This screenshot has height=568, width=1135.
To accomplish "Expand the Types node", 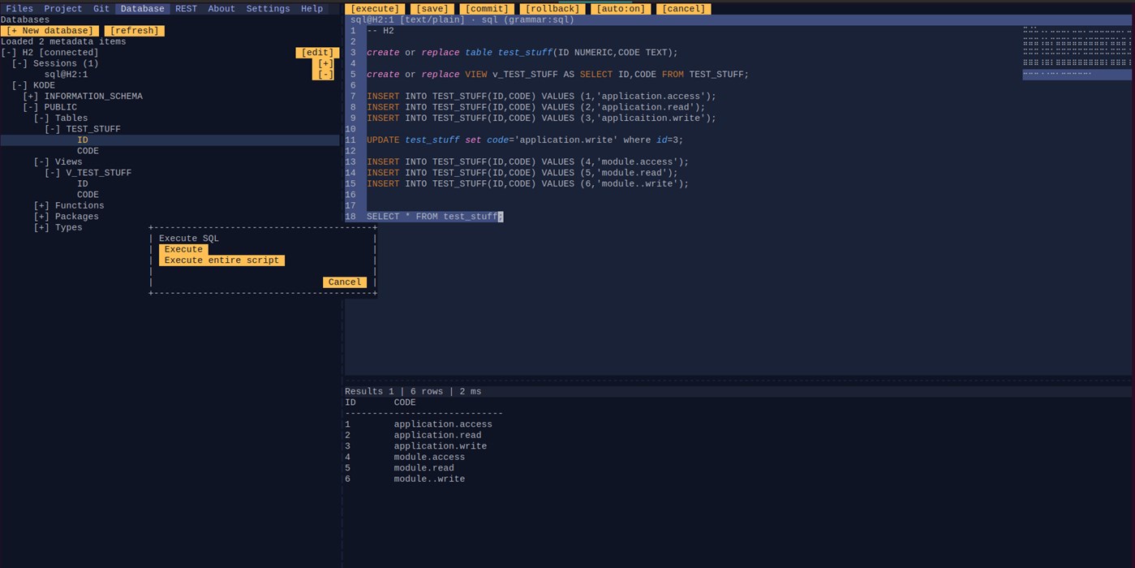I will (x=41, y=228).
